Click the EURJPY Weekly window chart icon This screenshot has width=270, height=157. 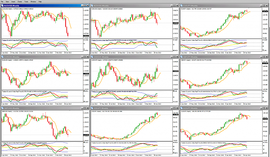tap(181, 6)
